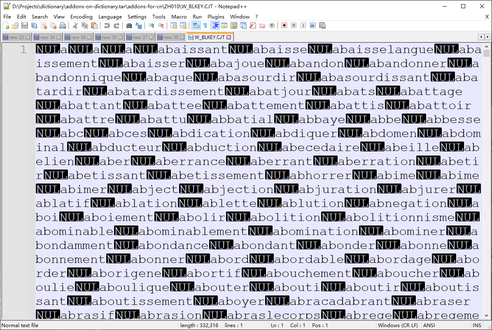Screen dimensions: 492x330
Task: Toggle Word wrap in the toolbar
Action: [196, 26]
